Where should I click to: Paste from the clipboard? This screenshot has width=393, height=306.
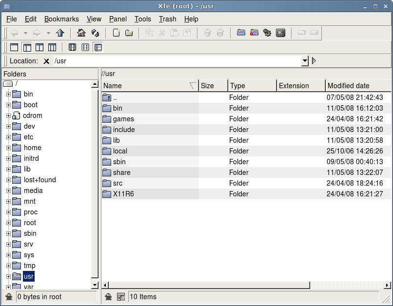(x=175, y=33)
